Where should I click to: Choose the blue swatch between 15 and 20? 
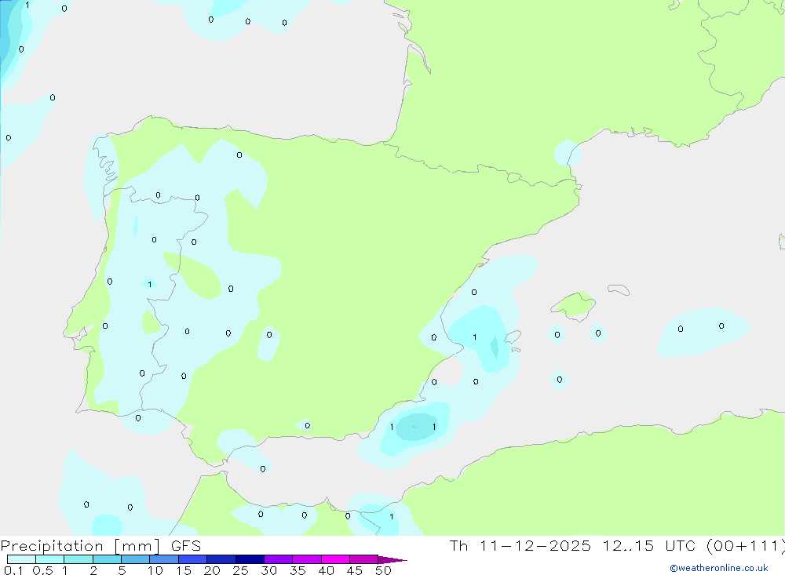193,559
